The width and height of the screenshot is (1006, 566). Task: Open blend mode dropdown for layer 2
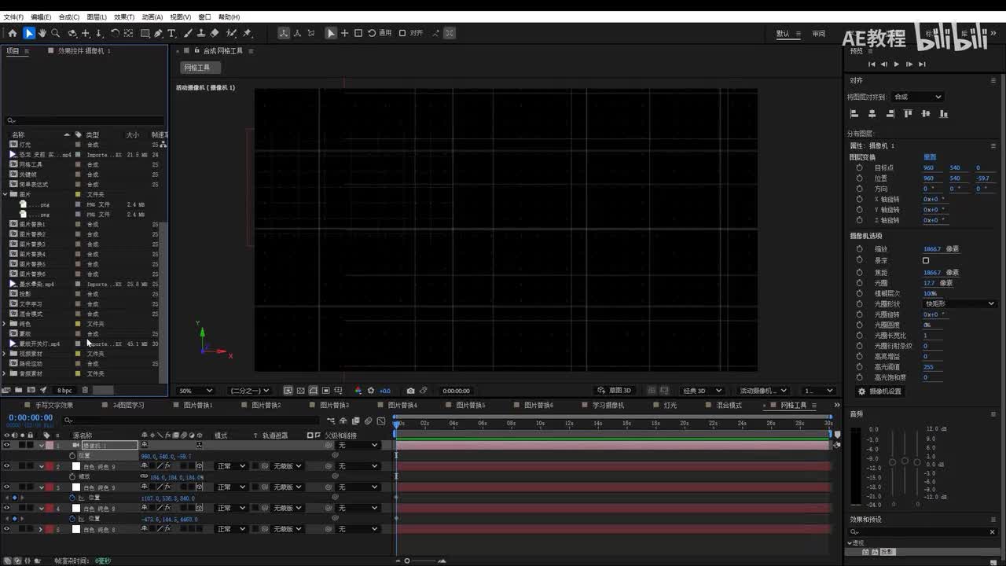click(230, 466)
